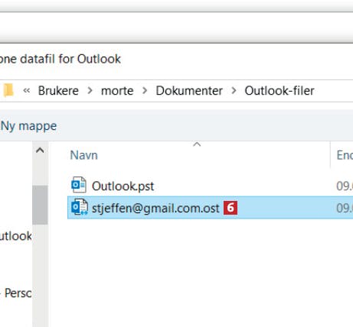Select the Outlook.pst file icon

click(79, 185)
